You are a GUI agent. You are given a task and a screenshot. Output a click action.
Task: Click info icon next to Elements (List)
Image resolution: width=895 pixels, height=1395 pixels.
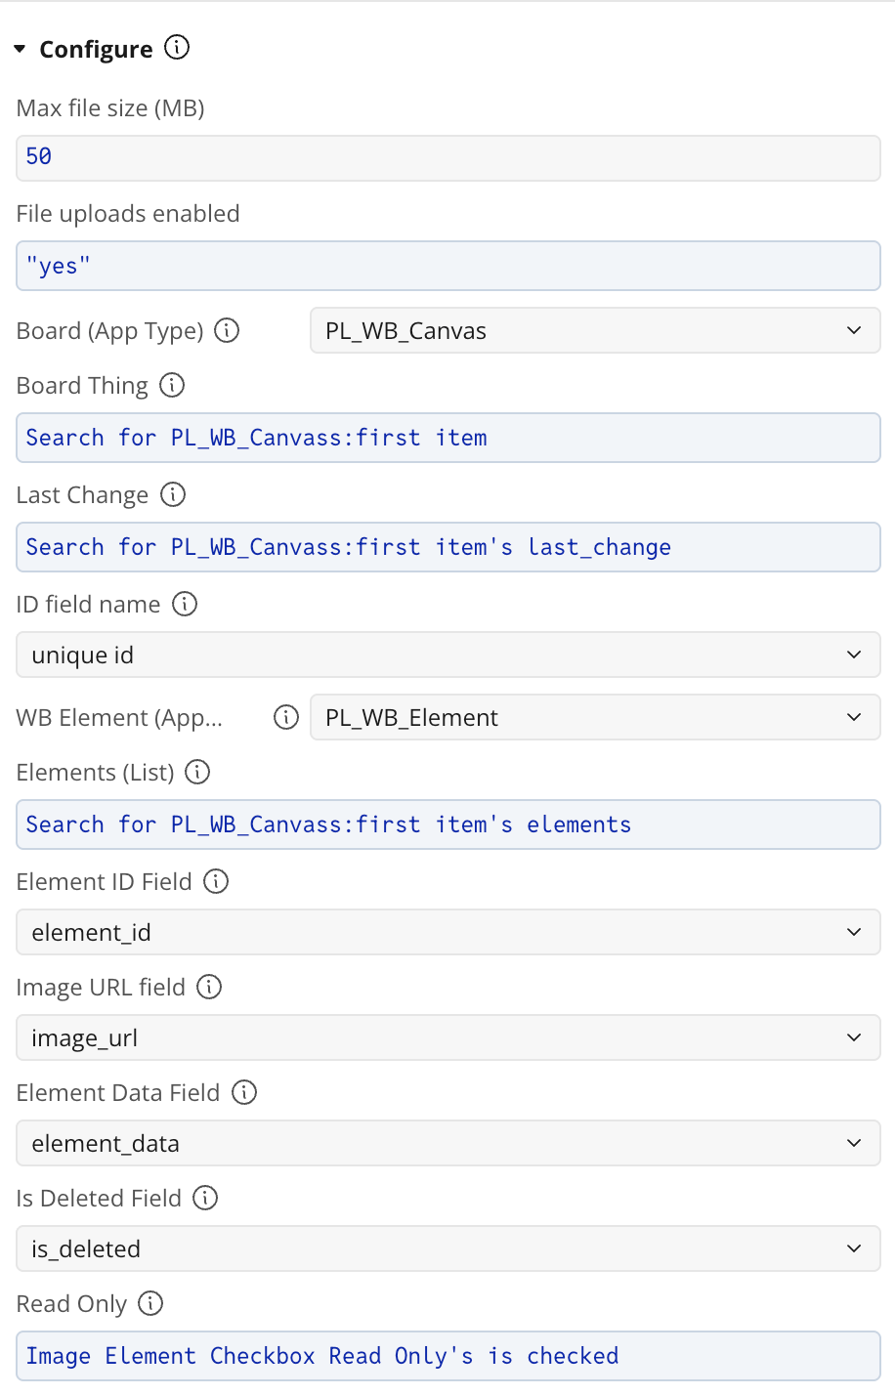[x=197, y=772]
